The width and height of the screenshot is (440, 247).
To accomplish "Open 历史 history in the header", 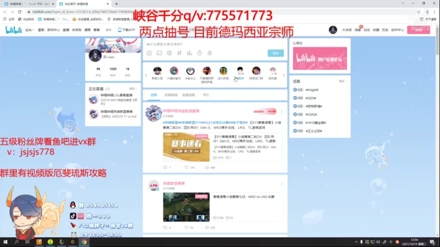I will [x=386, y=30].
